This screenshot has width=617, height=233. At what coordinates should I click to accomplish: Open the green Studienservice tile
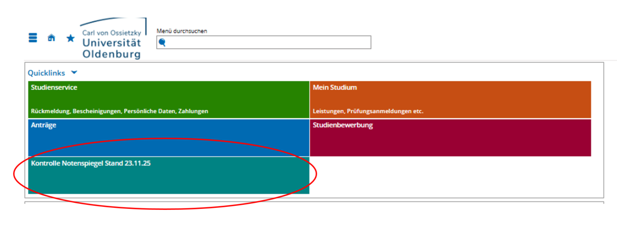pyautogui.click(x=169, y=99)
